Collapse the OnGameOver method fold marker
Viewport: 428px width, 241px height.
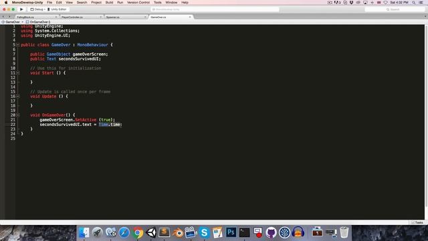18,115
